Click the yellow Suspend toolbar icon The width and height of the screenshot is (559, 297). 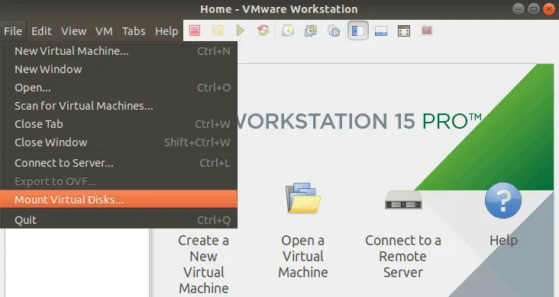click(218, 30)
